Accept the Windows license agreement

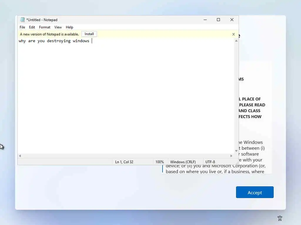pos(255,192)
